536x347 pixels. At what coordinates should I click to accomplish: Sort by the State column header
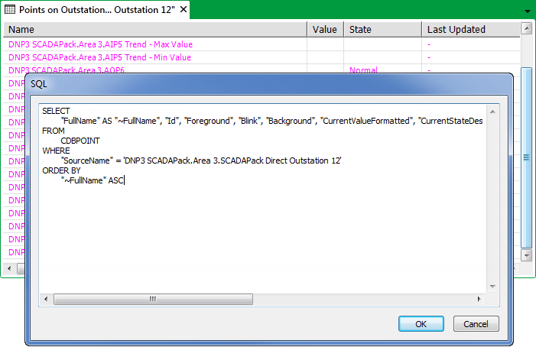click(383, 29)
